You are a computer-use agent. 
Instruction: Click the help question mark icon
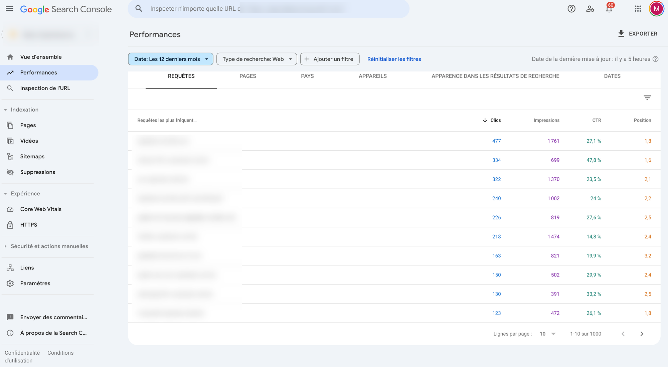[571, 9]
